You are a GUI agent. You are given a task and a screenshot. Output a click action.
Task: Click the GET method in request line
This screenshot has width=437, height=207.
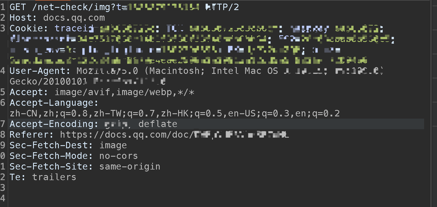(18, 7)
